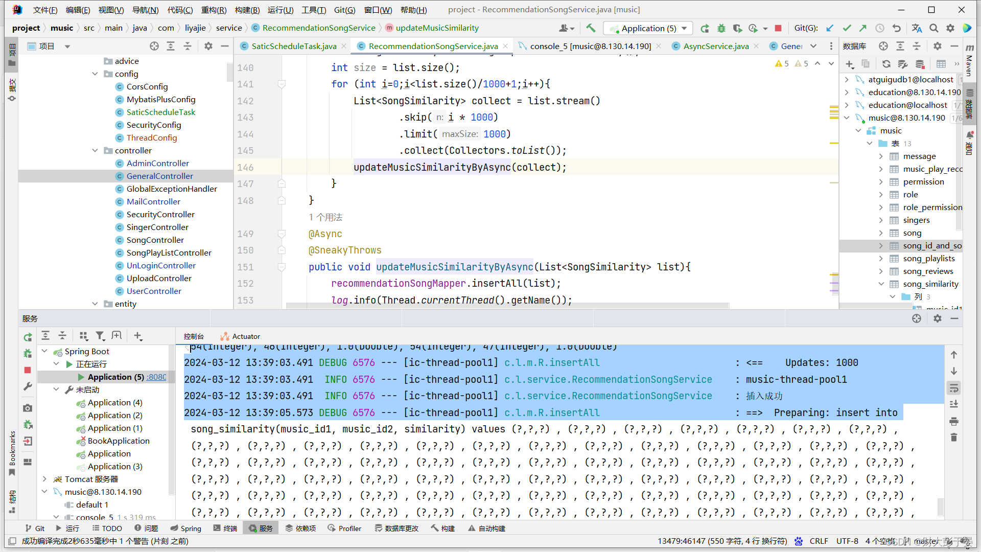Clear console output with the trash icon
The image size is (981, 552).
[953, 438]
